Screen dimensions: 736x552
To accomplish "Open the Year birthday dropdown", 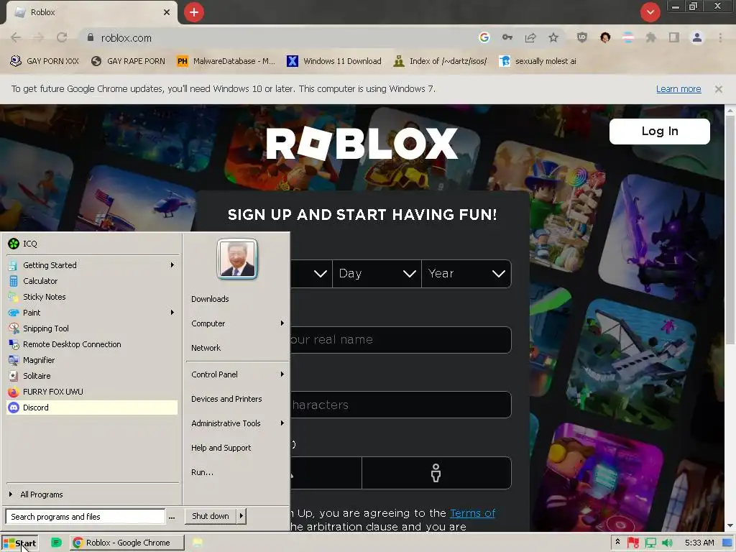I will point(466,274).
